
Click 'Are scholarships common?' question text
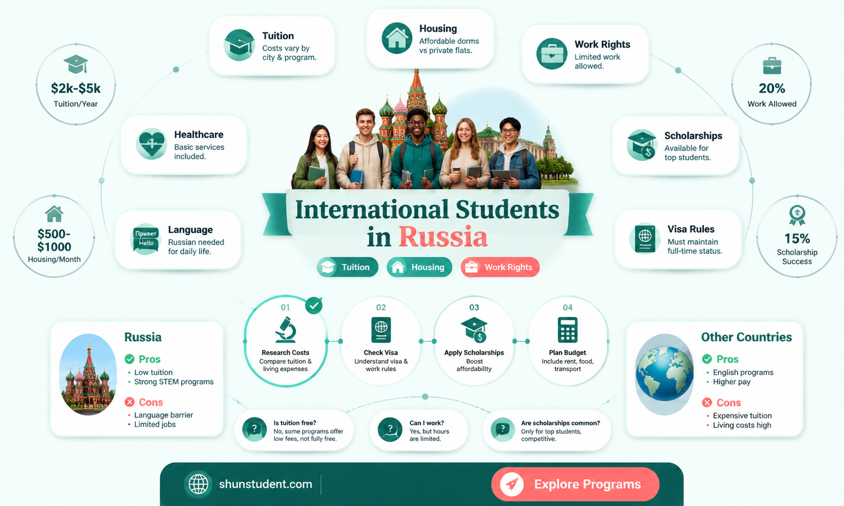[x=560, y=423]
